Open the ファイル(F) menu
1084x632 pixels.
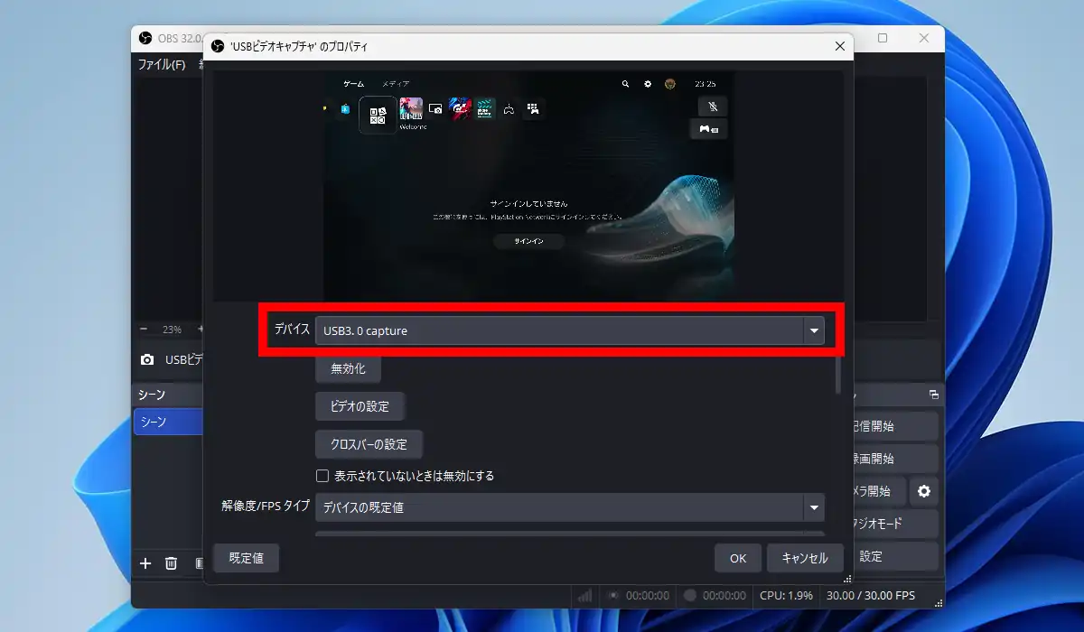click(161, 65)
